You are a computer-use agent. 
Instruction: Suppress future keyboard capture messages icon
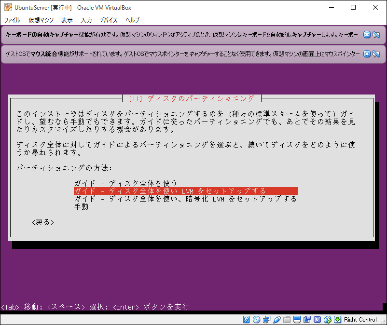376,35
